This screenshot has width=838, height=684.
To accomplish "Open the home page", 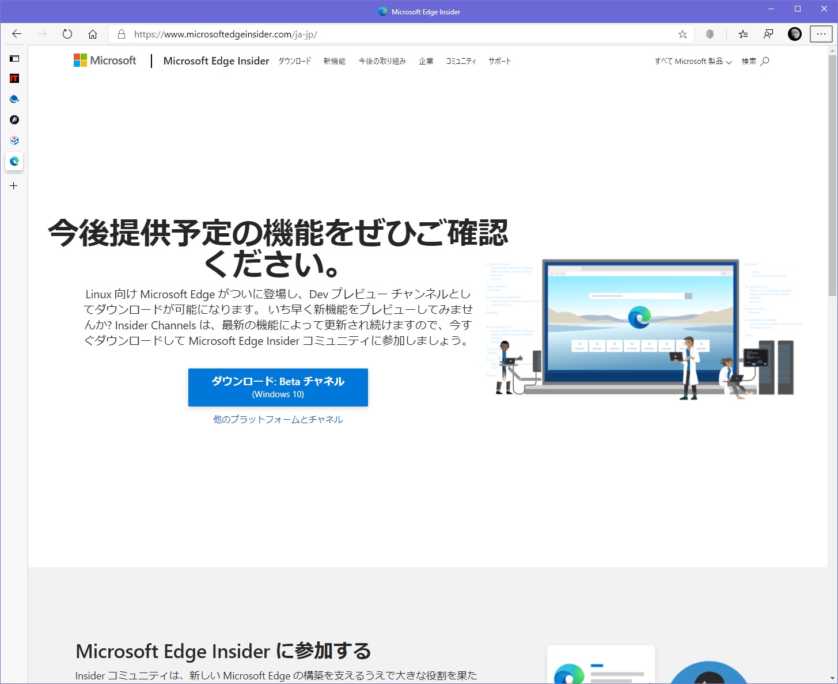I will pos(93,34).
